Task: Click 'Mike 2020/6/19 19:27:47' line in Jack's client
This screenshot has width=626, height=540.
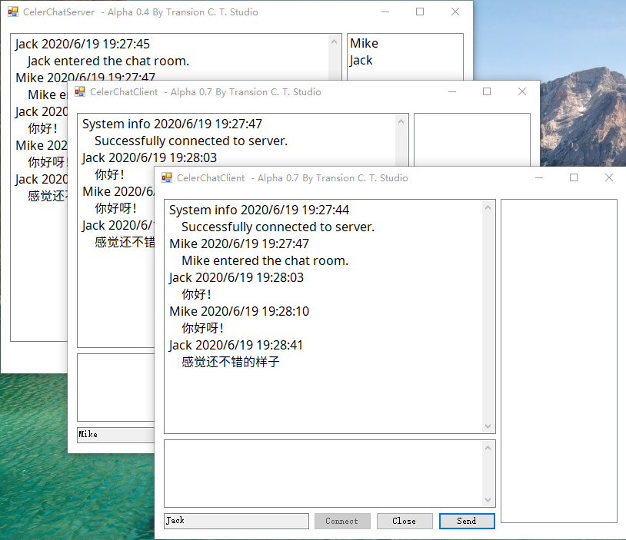Action: pos(239,243)
